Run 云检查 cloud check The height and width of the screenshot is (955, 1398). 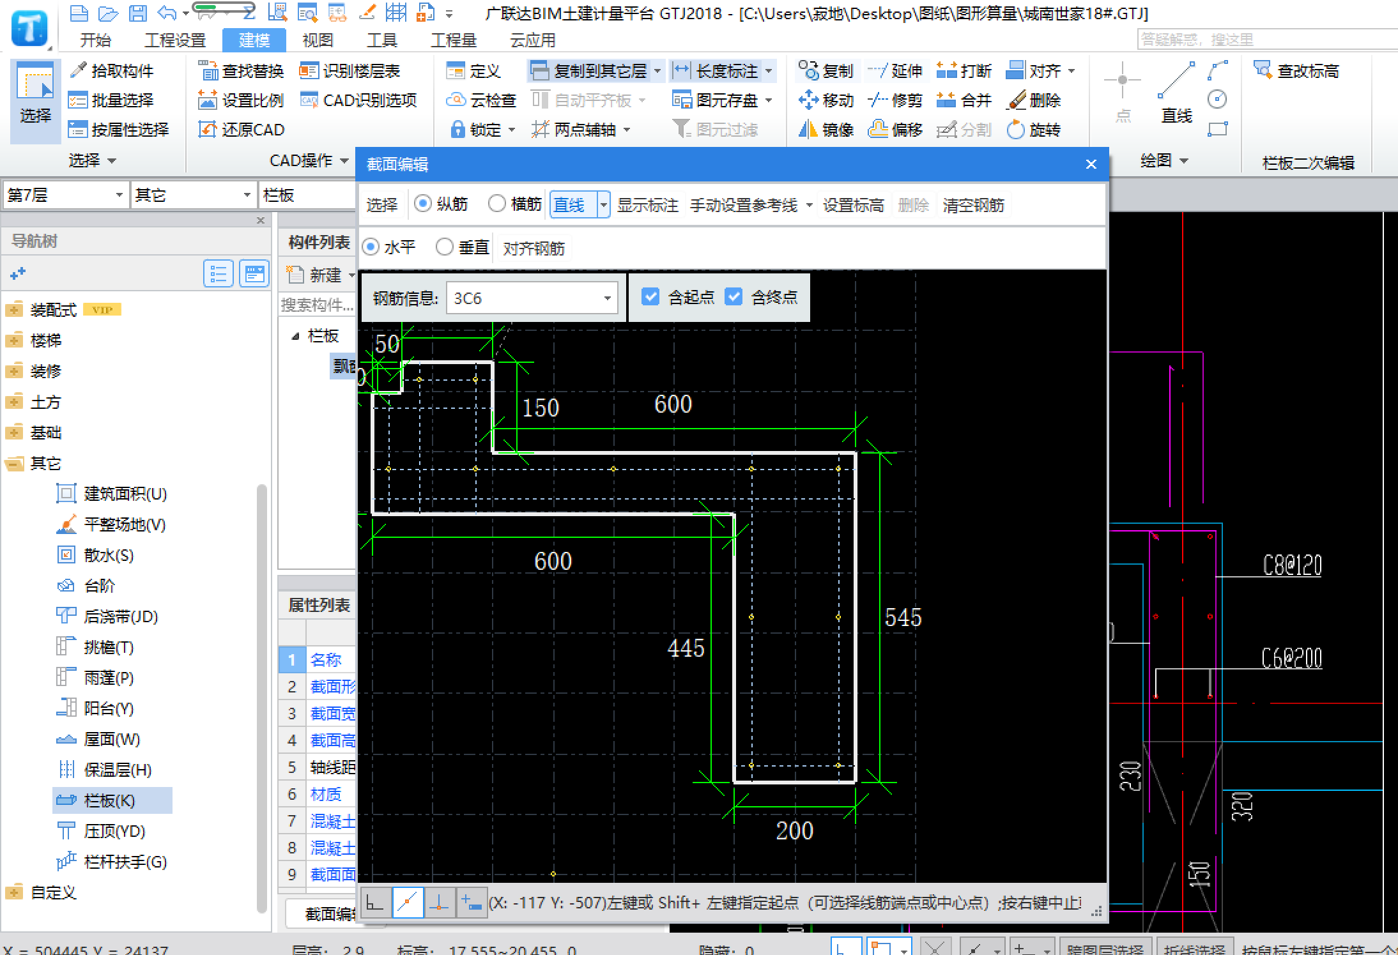[481, 100]
